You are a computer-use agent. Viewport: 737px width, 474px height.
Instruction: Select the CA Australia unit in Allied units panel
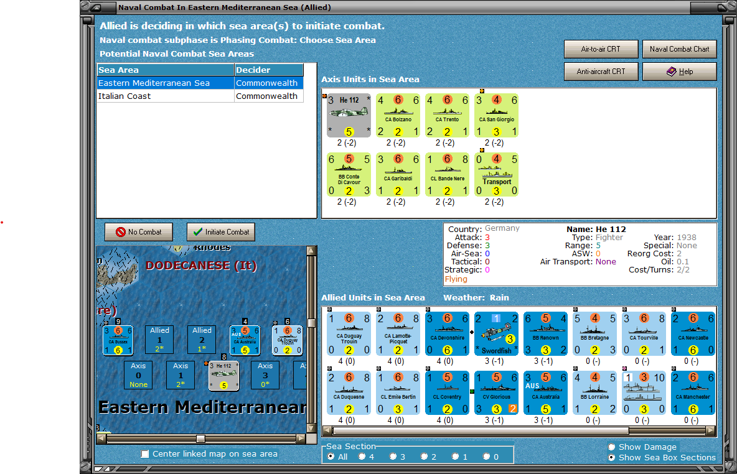point(545,393)
